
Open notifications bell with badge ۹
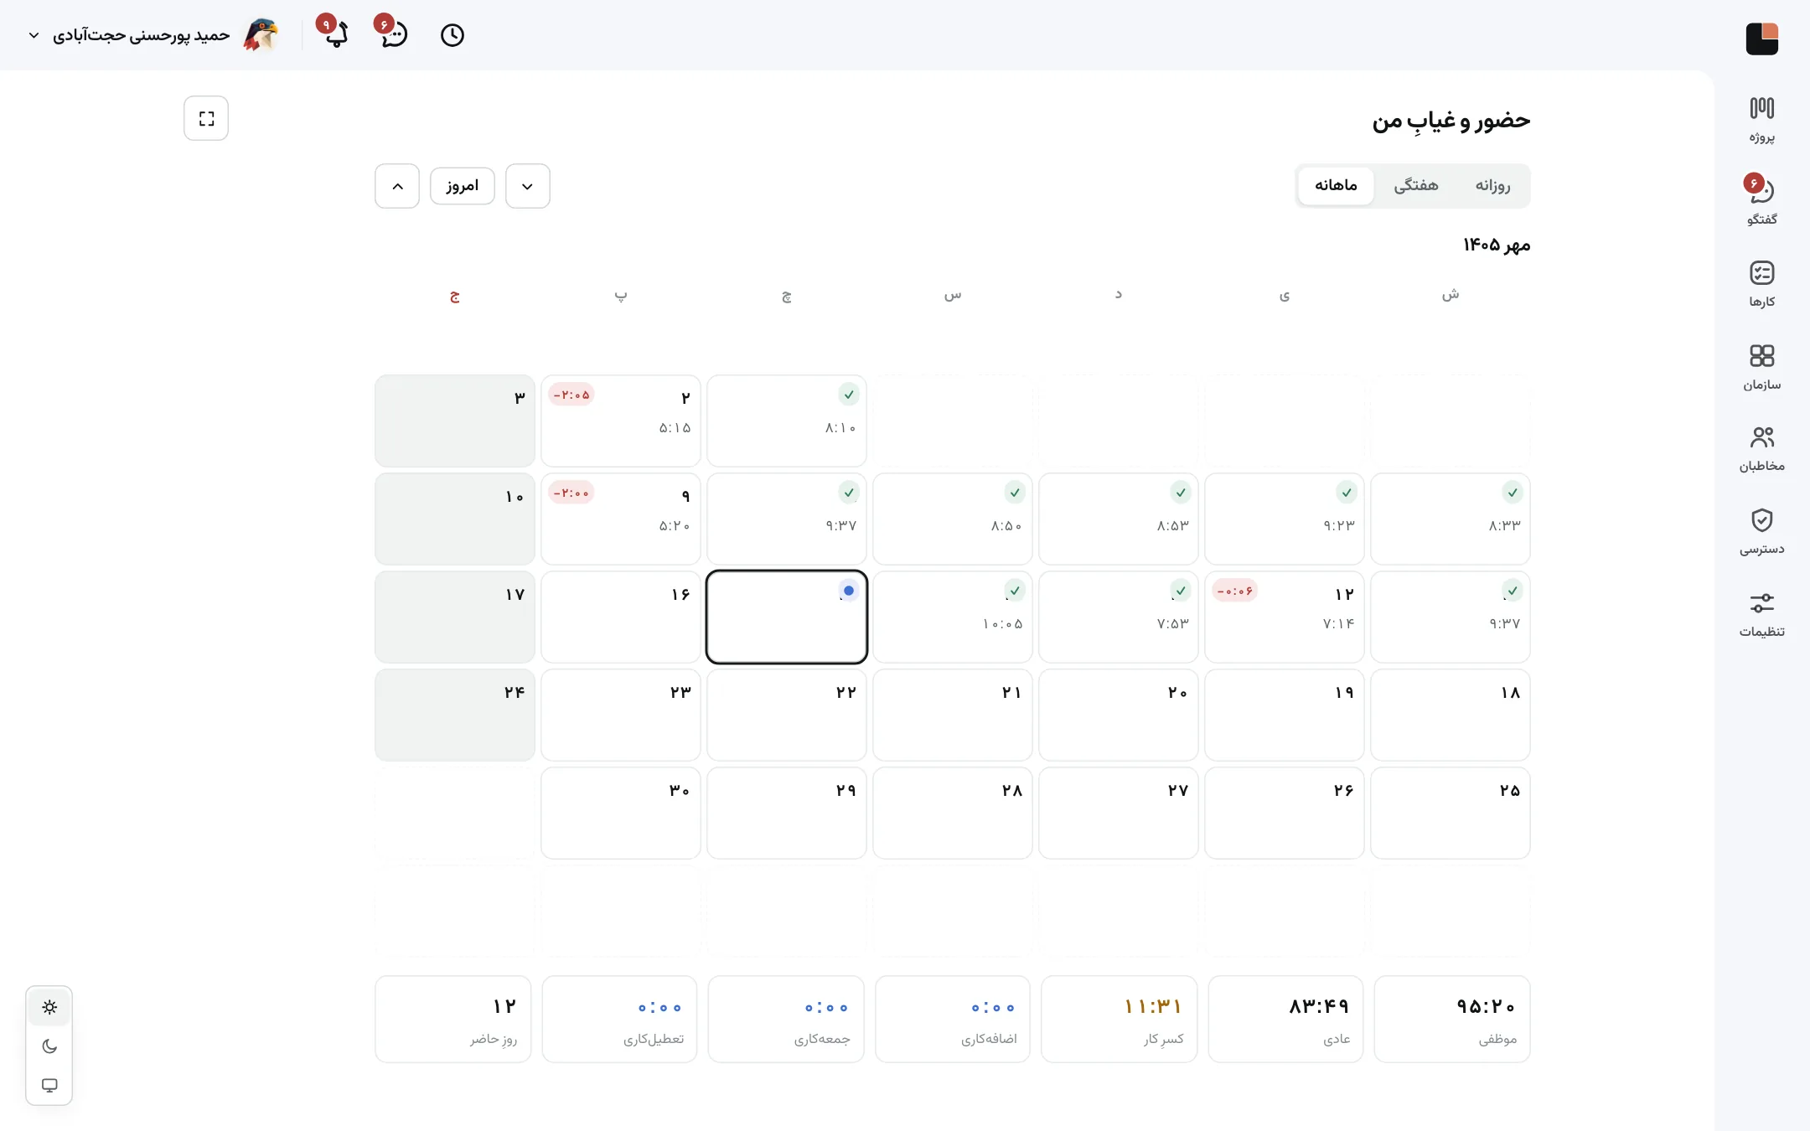tap(335, 35)
